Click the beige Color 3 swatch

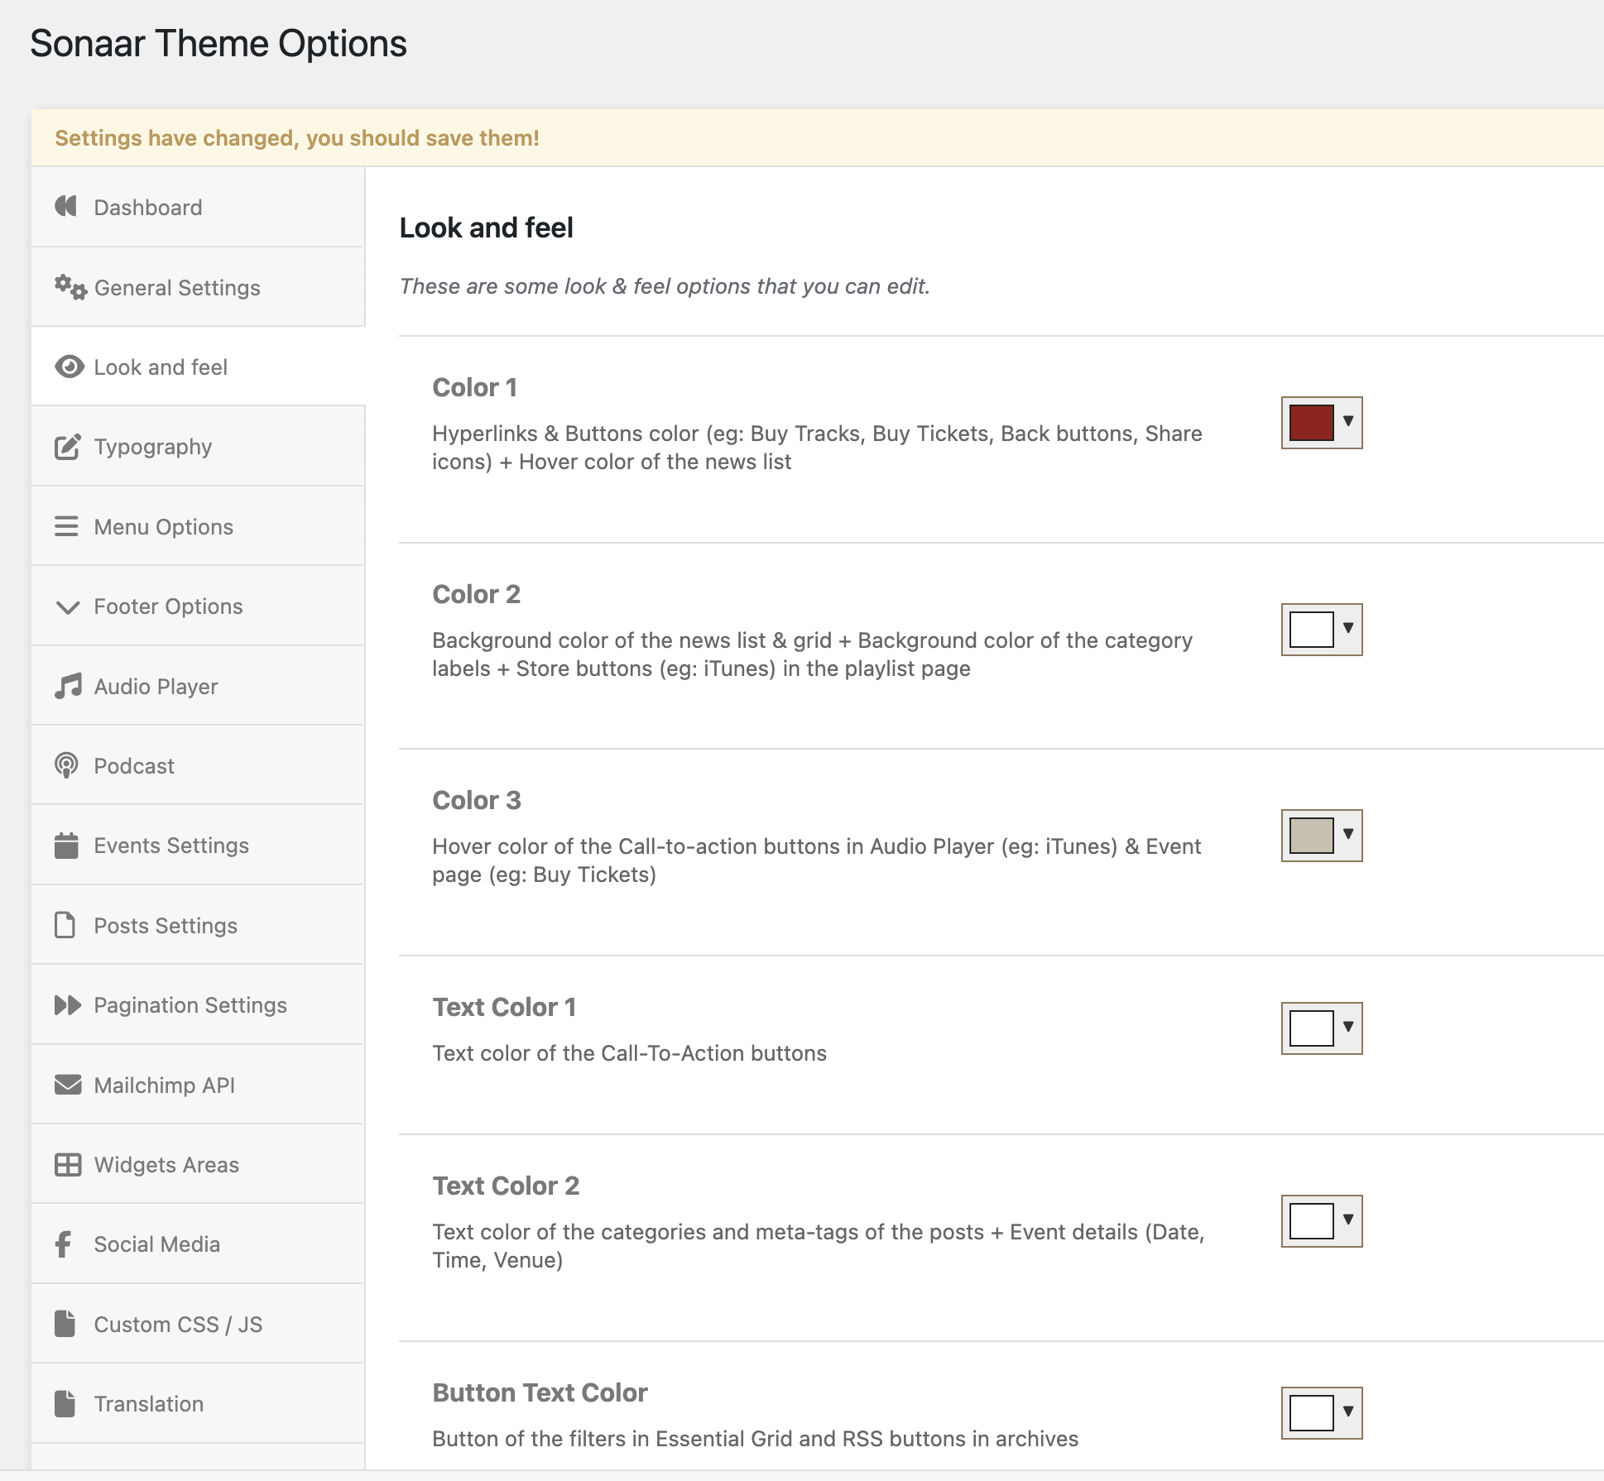[1311, 835]
